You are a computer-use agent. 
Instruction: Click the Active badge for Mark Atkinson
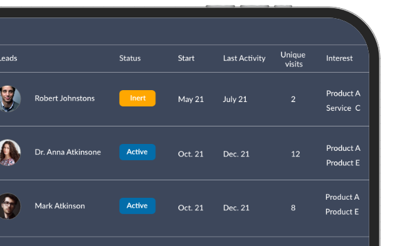coord(137,206)
